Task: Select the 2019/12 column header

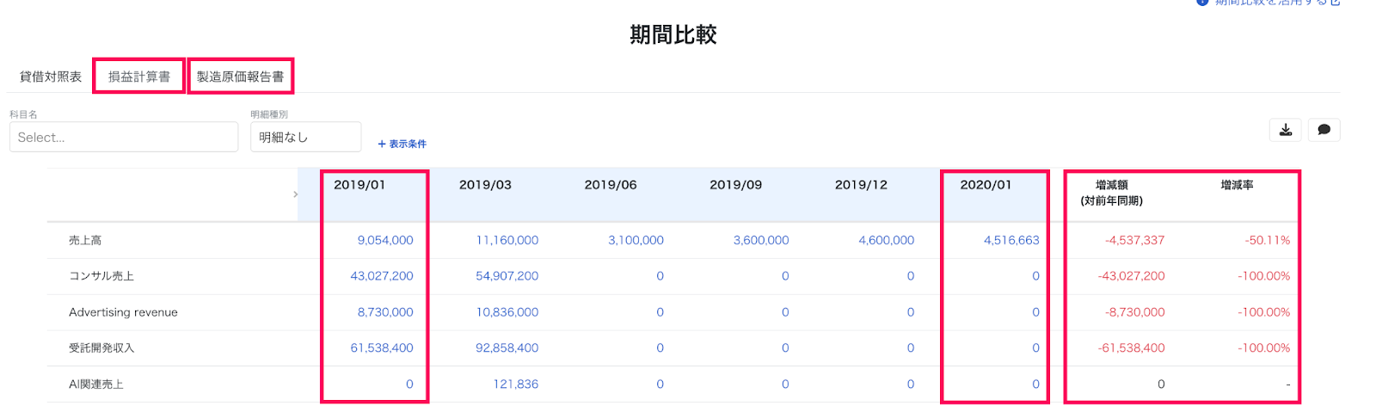Action: coord(861,185)
